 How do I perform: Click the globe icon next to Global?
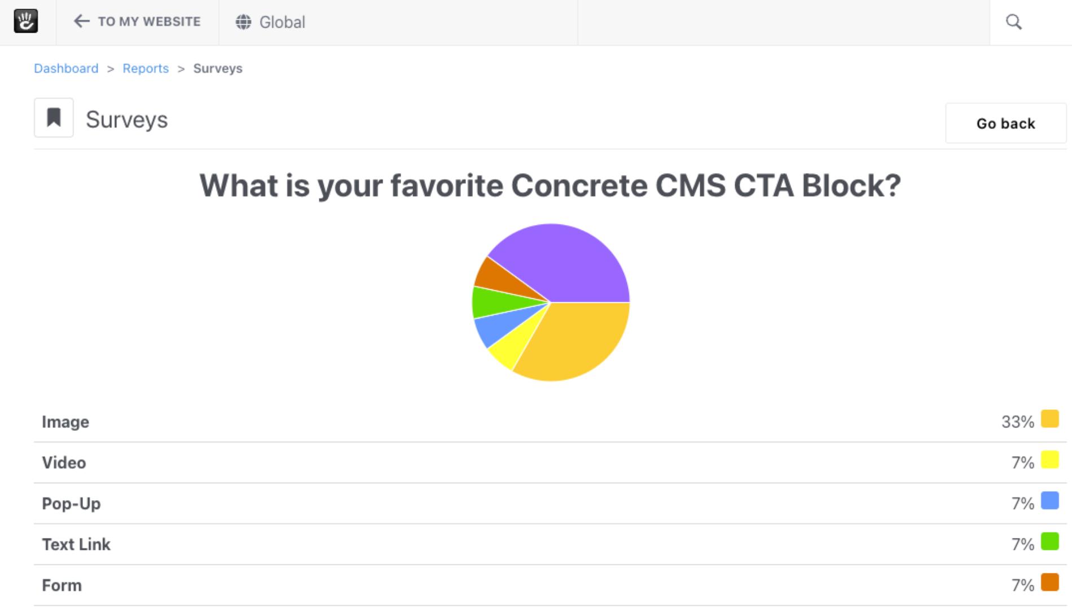click(x=243, y=23)
